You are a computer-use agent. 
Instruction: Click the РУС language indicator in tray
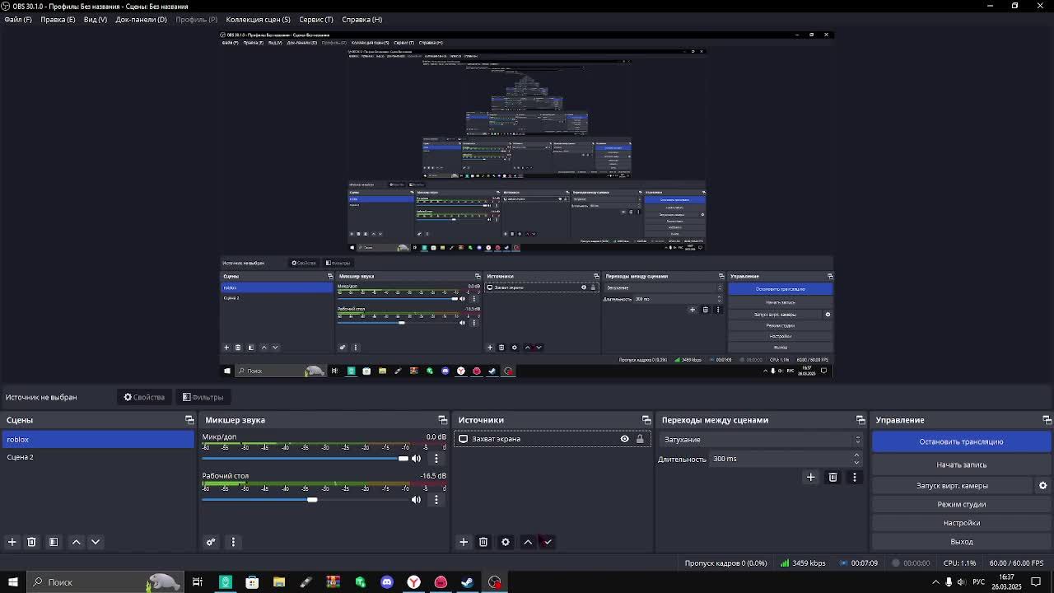pyautogui.click(x=979, y=582)
